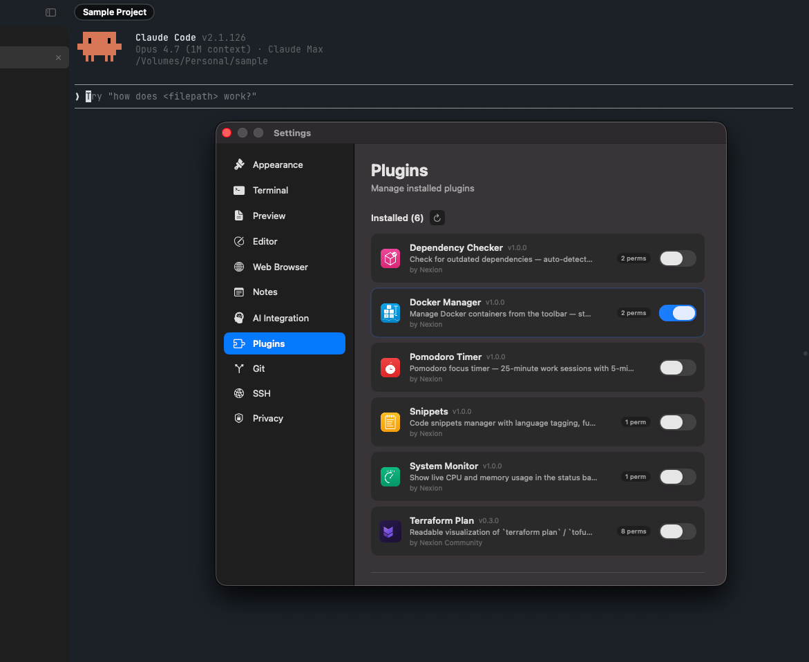Screen dimensions: 809x662
Task: Go to Preview settings
Action: (x=284, y=216)
